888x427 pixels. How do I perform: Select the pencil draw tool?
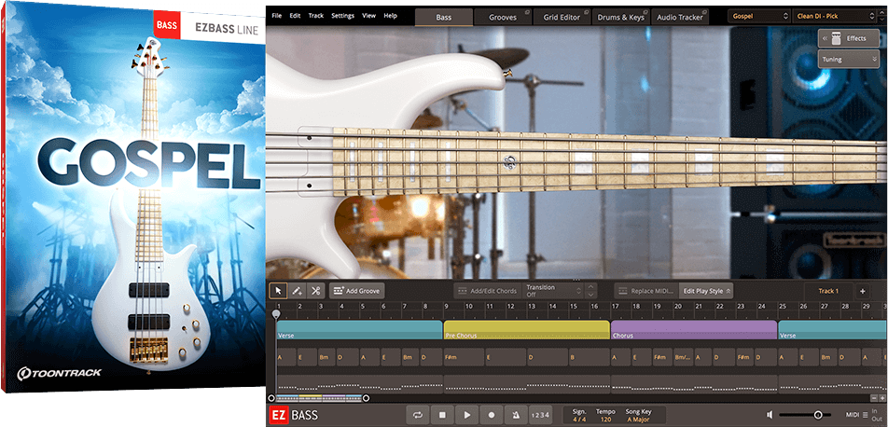(x=297, y=291)
